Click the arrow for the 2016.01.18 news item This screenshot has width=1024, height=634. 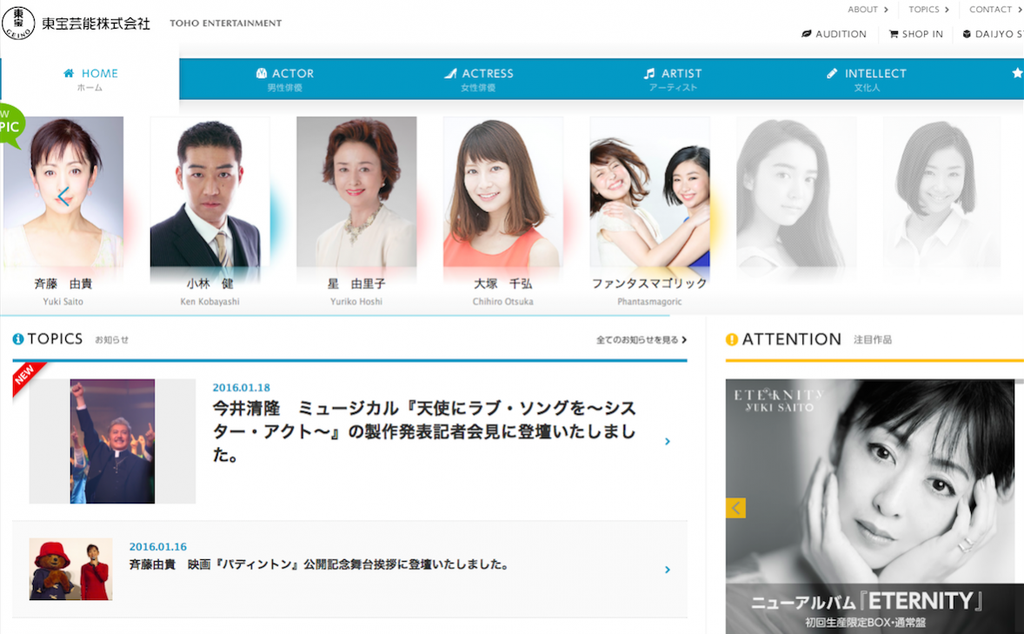[668, 442]
